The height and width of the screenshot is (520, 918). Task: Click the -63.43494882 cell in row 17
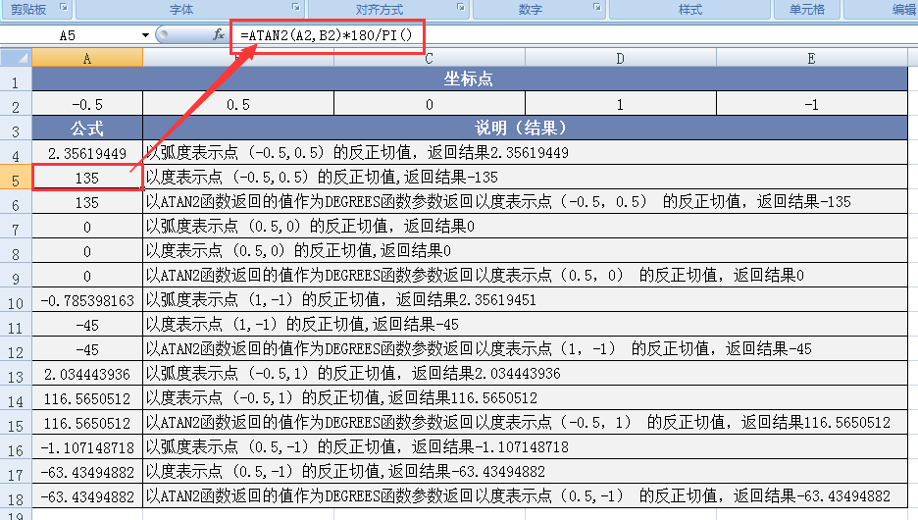87,473
